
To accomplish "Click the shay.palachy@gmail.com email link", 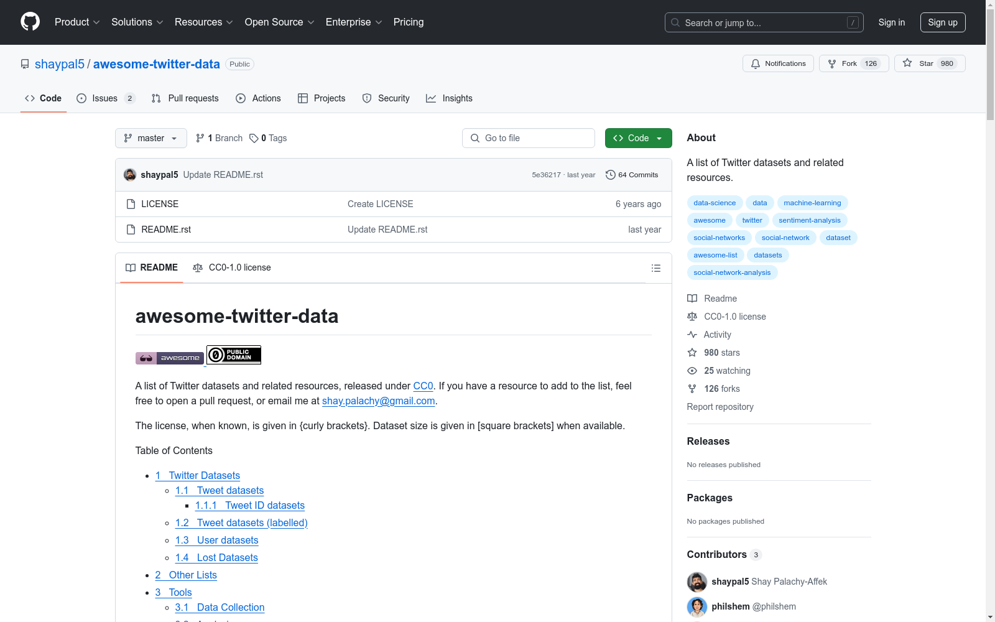I will [x=378, y=401].
